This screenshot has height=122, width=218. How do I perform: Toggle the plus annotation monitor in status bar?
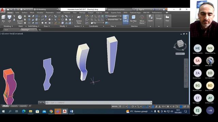[173, 106]
